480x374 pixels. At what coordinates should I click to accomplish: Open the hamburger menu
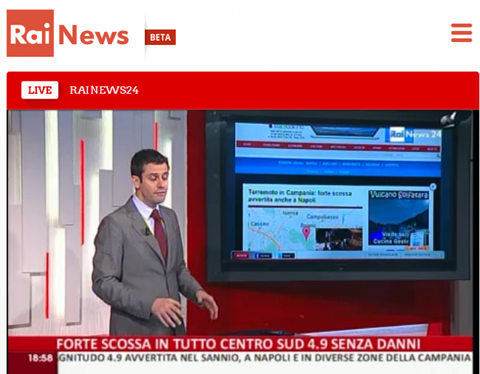pos(461,33)
